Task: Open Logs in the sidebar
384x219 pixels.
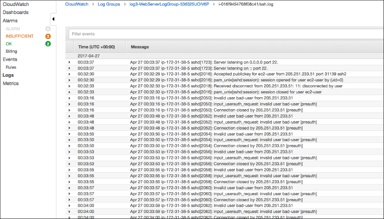Action: [x=8, y=75]
